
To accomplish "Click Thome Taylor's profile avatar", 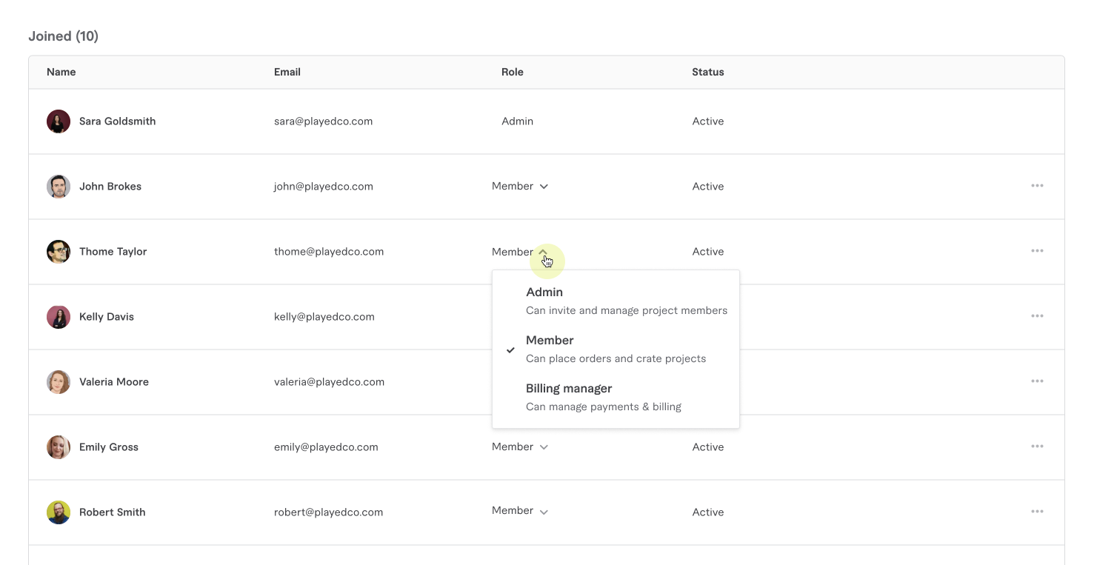I will pyautogui.click(x=59, y=252).
